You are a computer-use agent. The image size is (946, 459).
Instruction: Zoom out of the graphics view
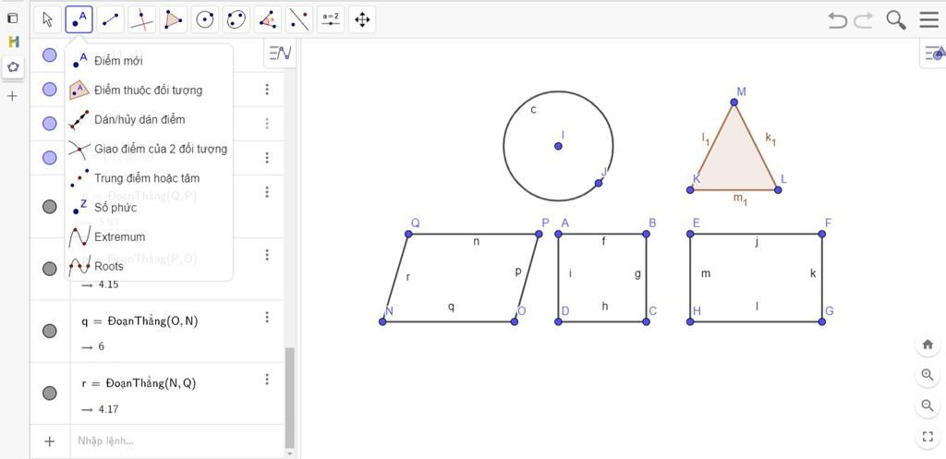[x=928, y=405]
